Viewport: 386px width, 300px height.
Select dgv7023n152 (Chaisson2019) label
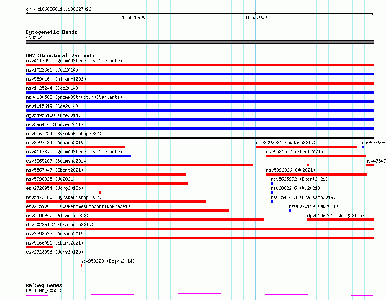(60, 225)
